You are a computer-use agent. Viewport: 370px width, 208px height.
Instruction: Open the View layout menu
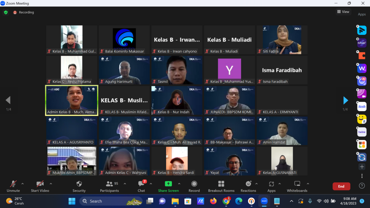point(343,12)
